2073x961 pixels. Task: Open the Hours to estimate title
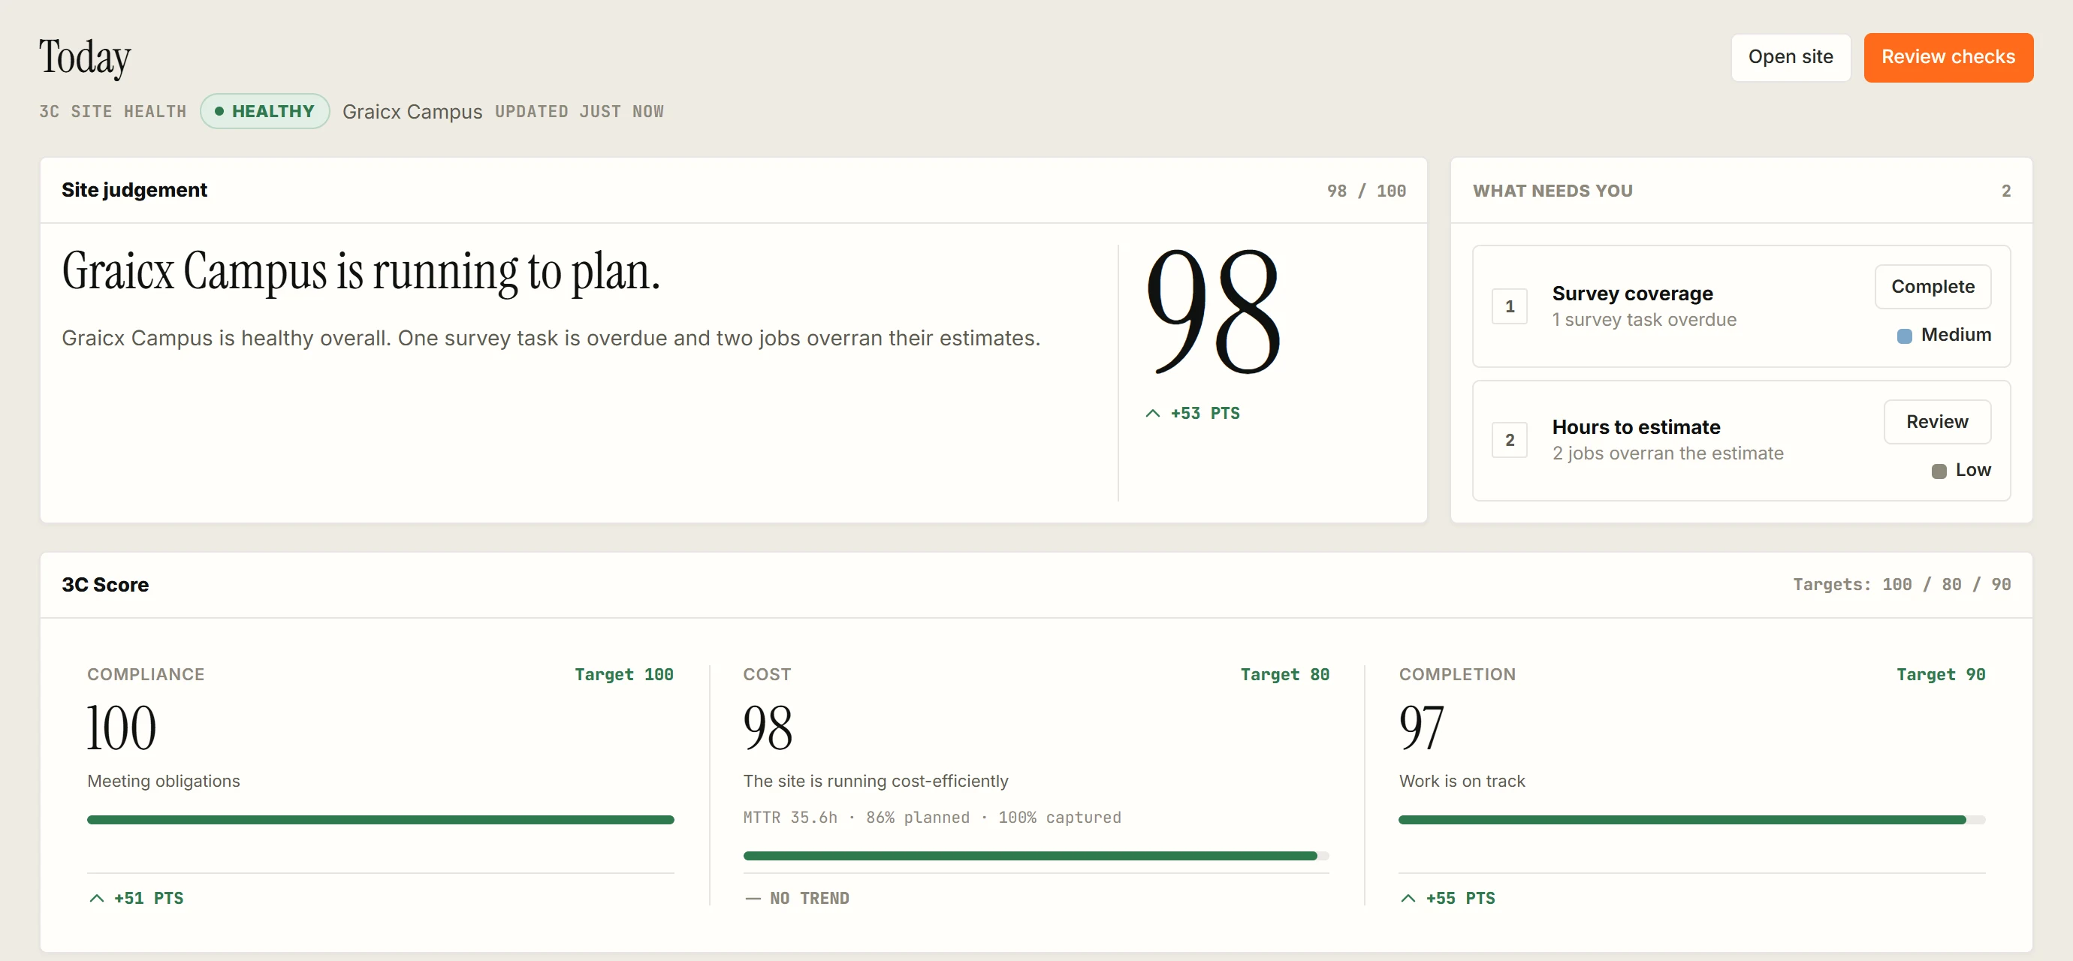pyautogui.click(x=1636, y=427)
